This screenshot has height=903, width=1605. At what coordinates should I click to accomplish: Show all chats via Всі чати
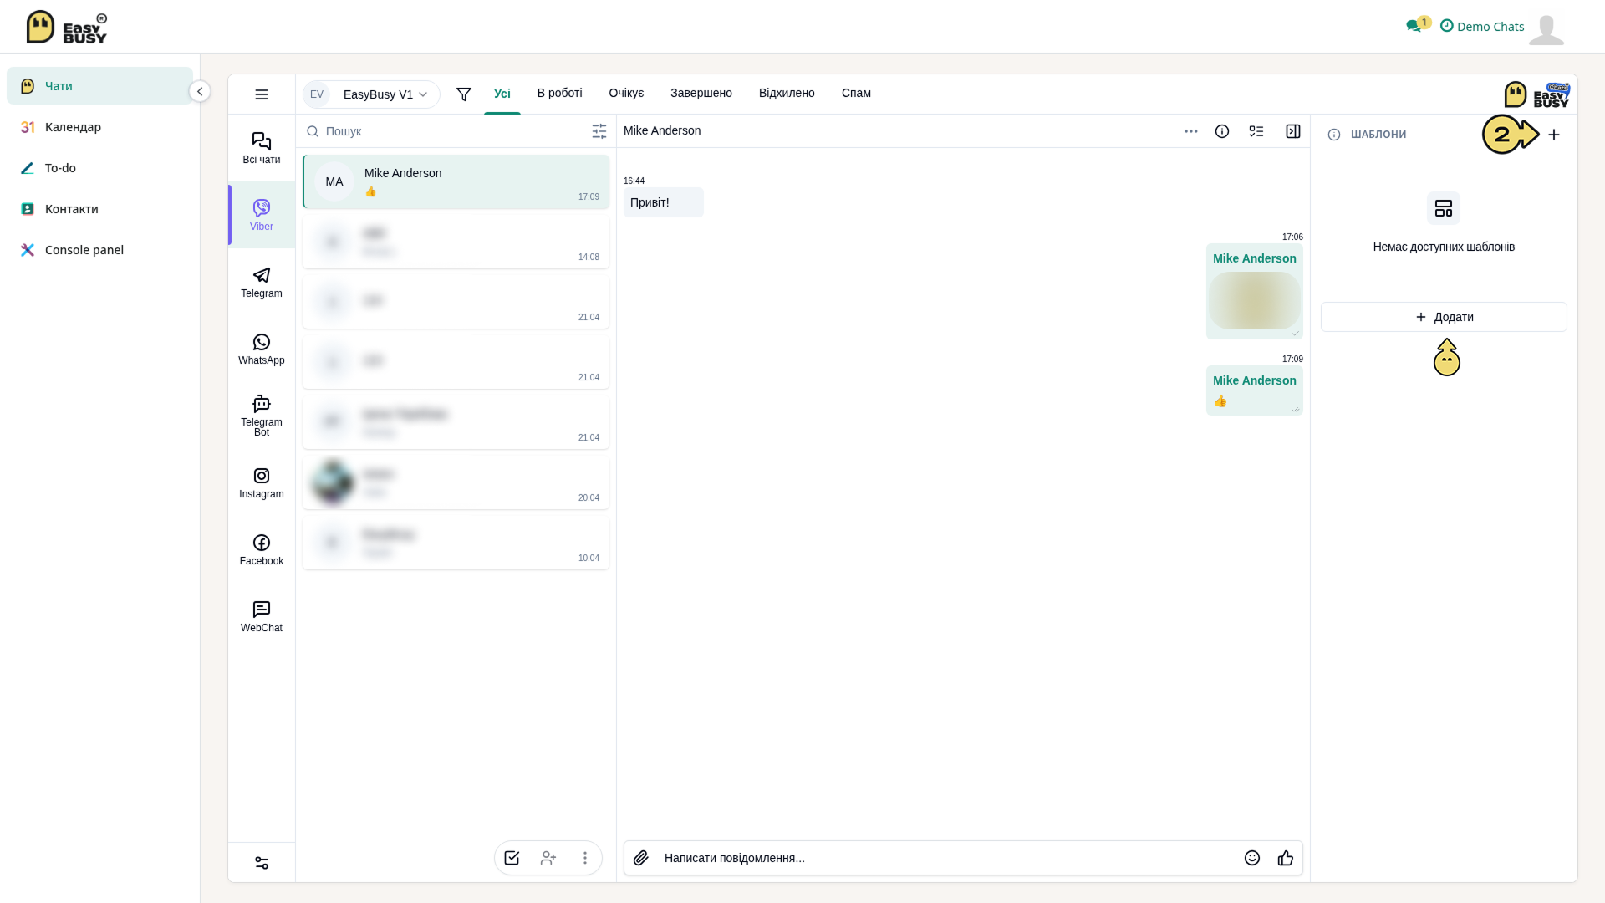[262, 148]
